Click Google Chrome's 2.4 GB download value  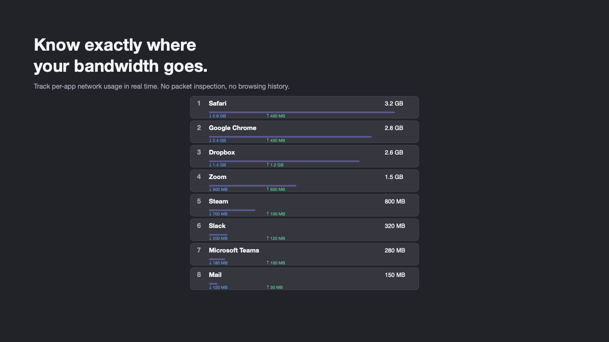pos(217,141)
